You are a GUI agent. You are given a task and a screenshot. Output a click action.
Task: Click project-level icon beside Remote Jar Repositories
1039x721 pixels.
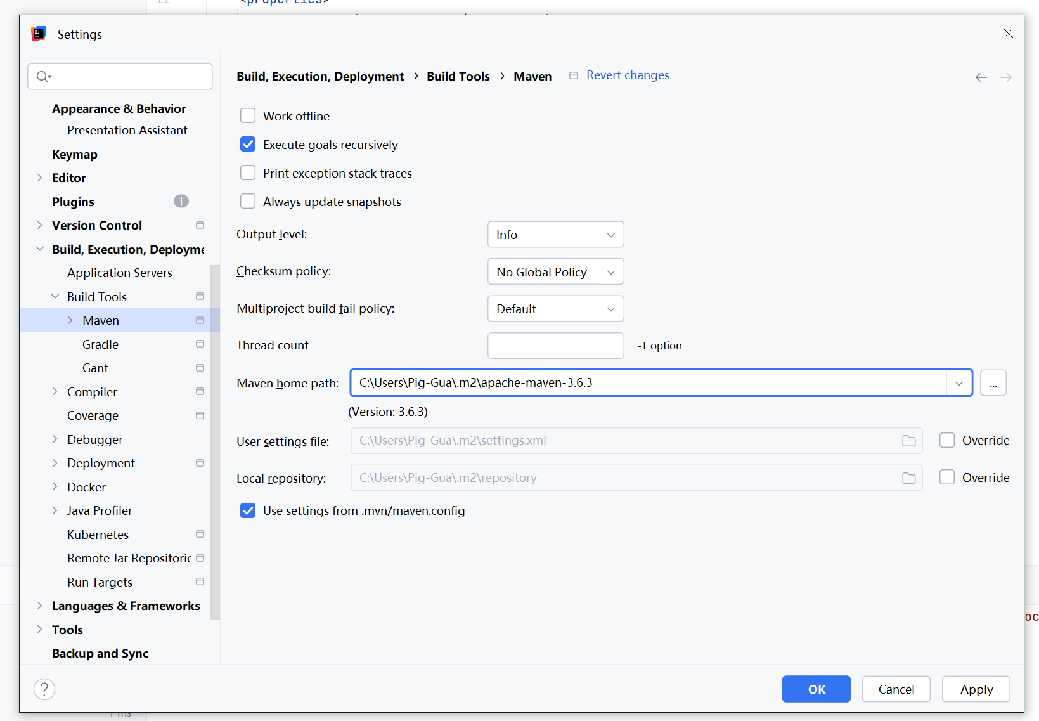200,558
